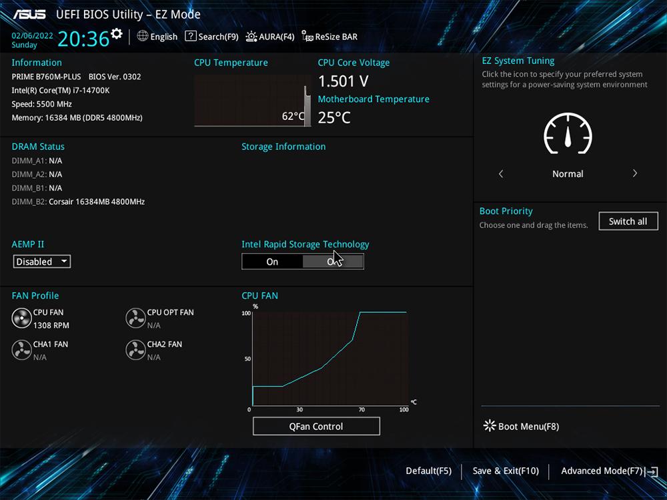Click the Speed: 5500 MHz text
Screen dimensions: 667x500
tap(41, 104)
